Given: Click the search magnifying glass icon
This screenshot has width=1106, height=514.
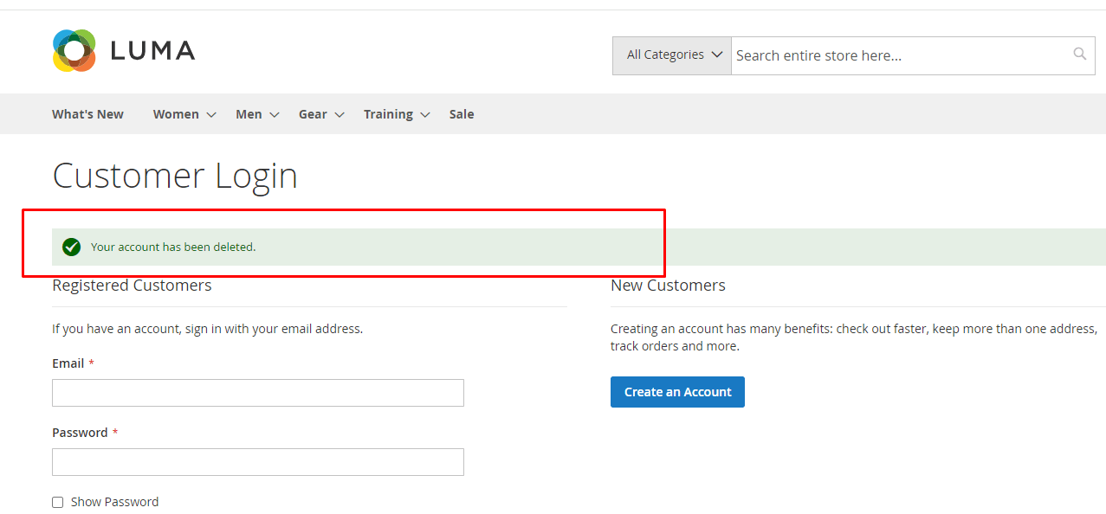Looking at the screenshot, I should click(1079, 55).
